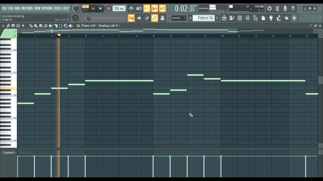
Task: Select the Slice tool icon
Action: (56, 26)
